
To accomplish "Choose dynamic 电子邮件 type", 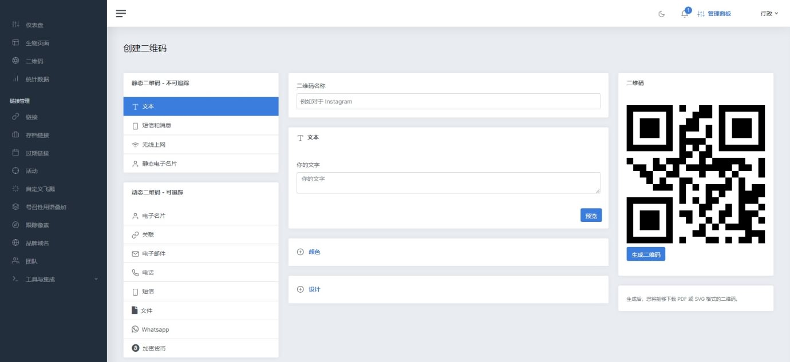I will [x=201, y=253].
